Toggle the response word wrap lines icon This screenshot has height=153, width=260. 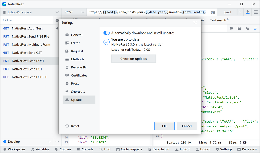click(x=256, y=28)
